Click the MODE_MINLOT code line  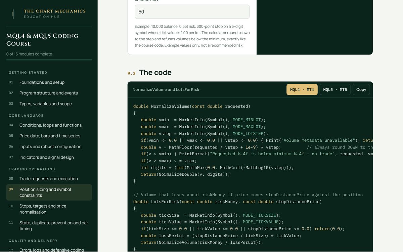click(203, 120)
